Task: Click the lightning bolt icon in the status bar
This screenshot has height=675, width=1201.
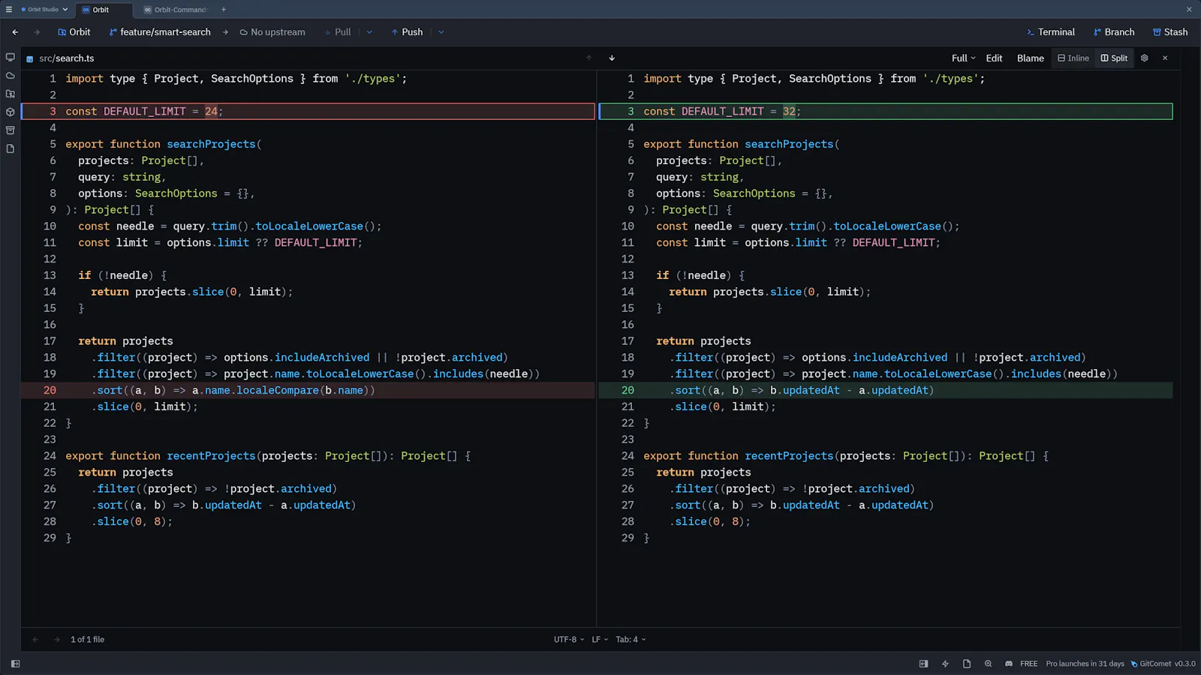Action: point(945,664)
